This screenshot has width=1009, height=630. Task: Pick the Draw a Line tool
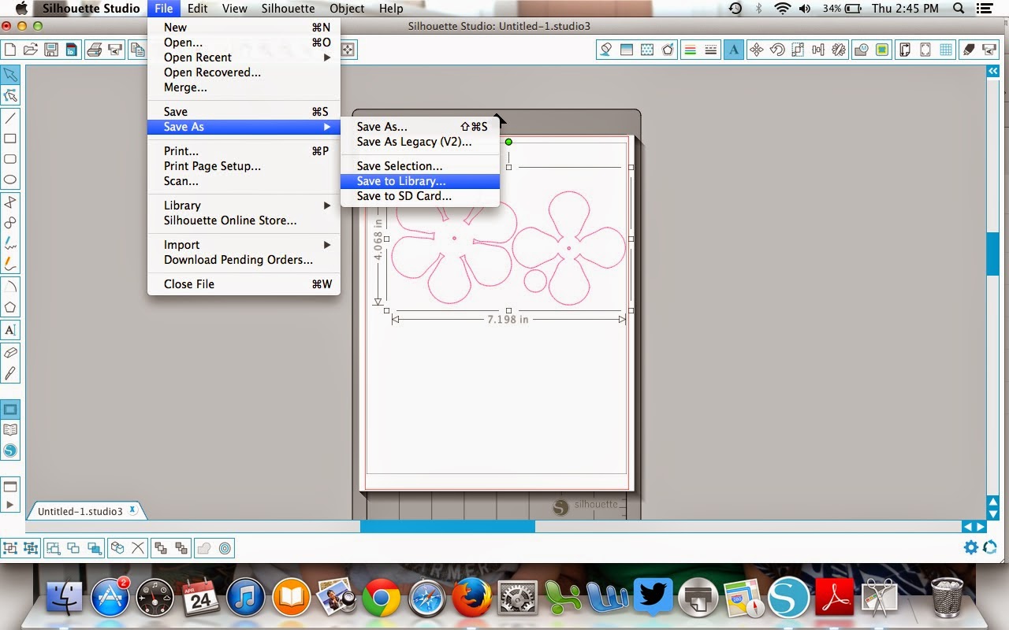click(x=10, y=118)
